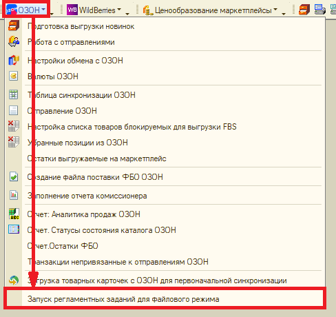Open Транзакции непривязанные к отправлениям ОЗОН
Screen dimensions: 336x317
165,262
